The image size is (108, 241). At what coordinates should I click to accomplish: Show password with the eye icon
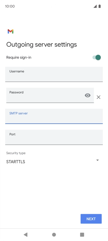tap(88, 95)
